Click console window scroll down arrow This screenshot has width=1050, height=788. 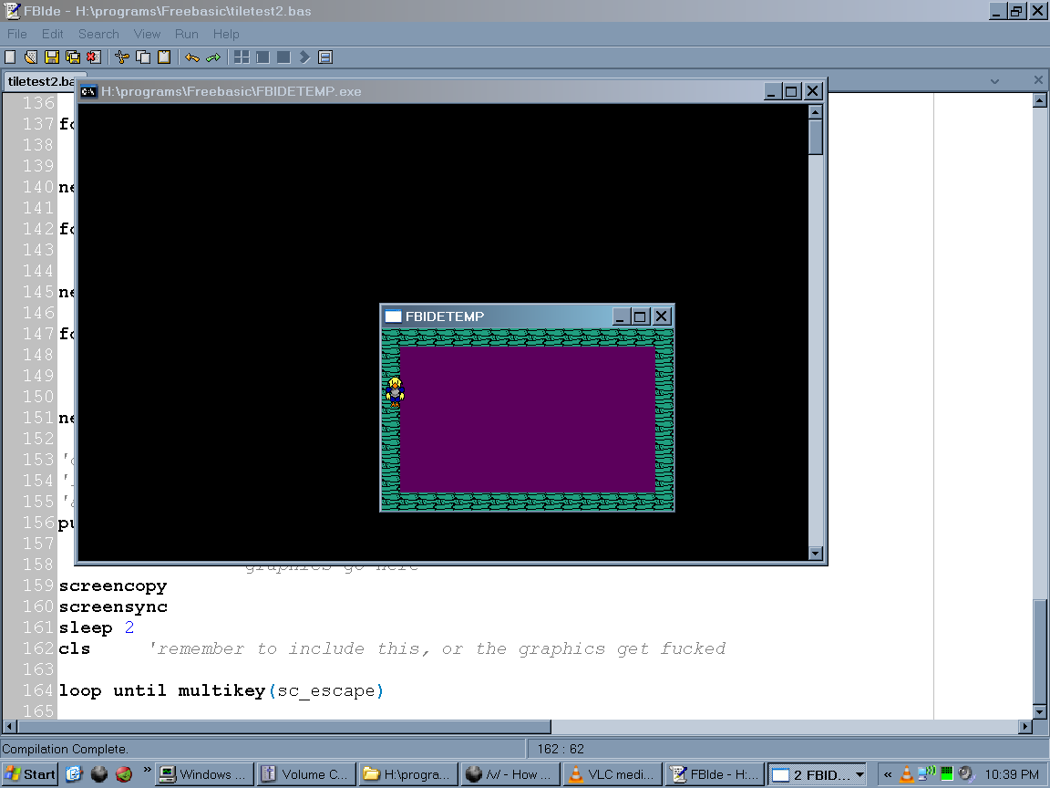(x=815, y=553)
